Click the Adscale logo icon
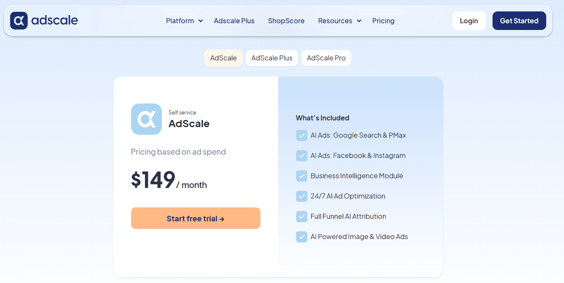The height and width of the screenshot is (283, 564). (x=19, y=20)
